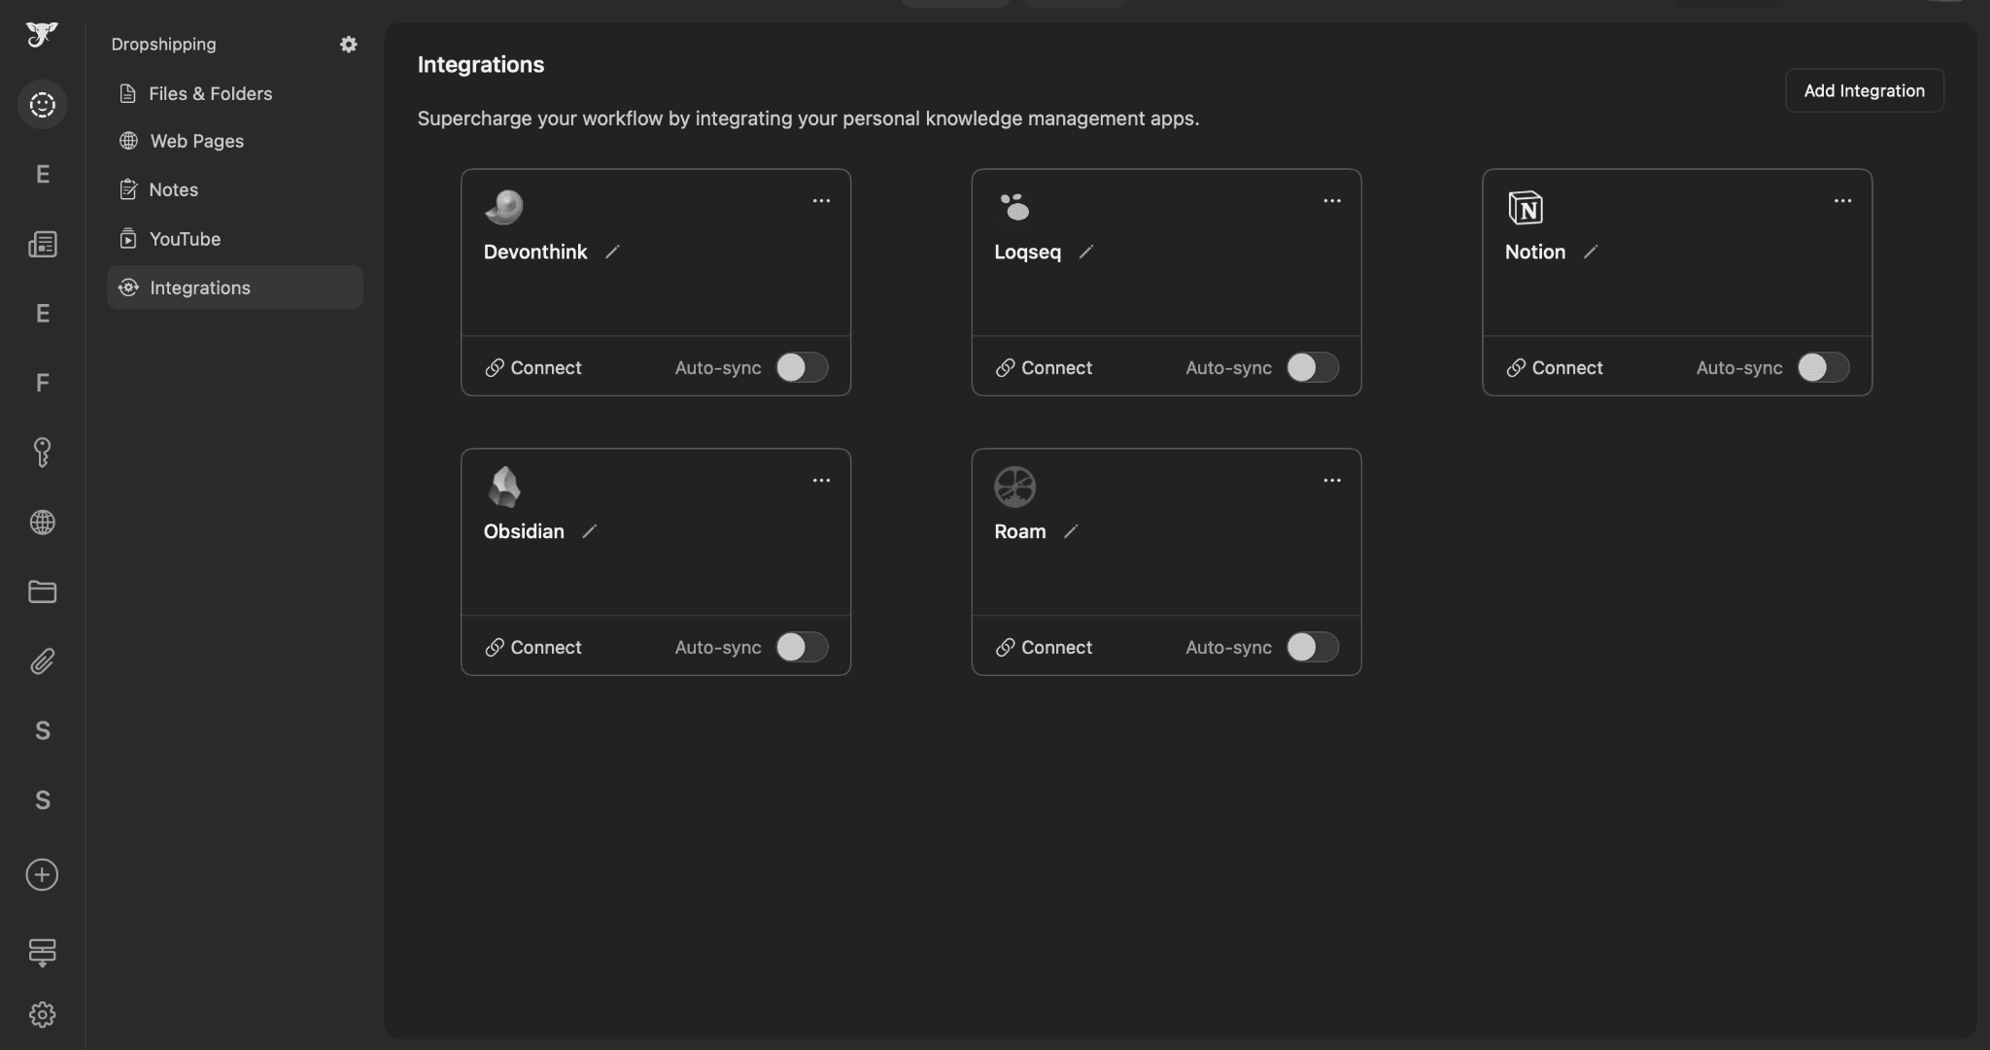Open the highlighted workspace avatar icon
Screen dimensions: 1990x1050
42,104
